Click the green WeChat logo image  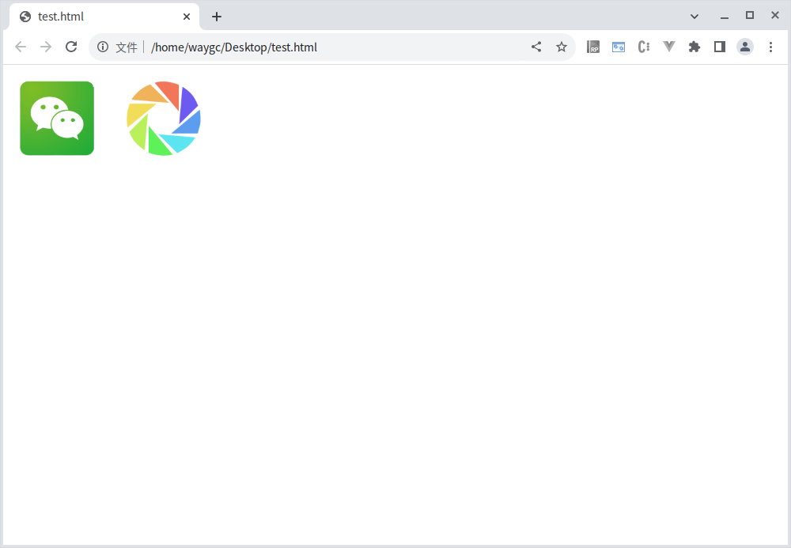[57, 118]
